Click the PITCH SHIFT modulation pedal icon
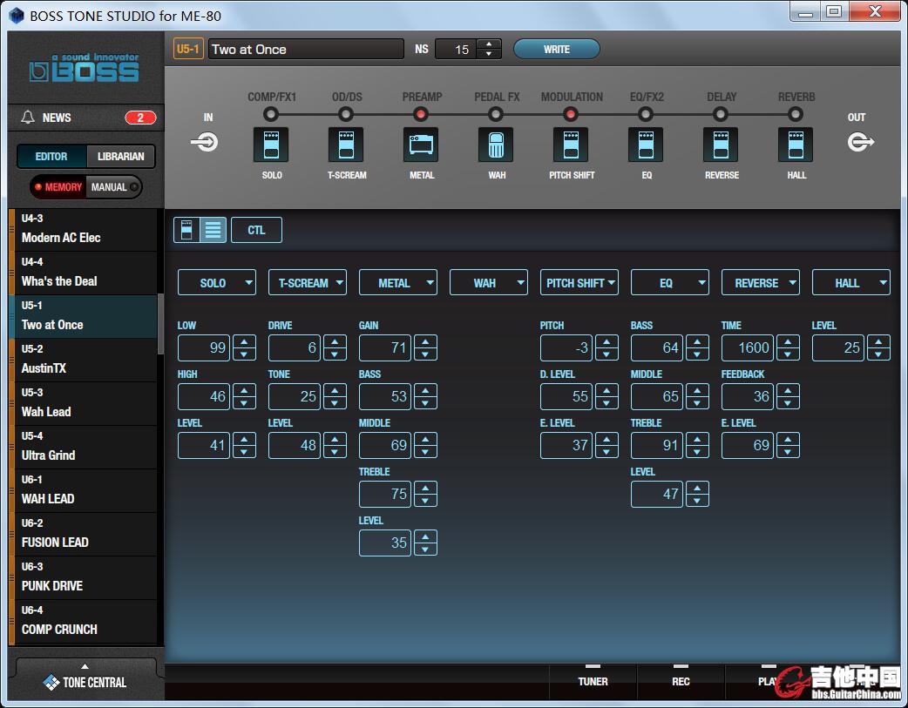908x708 pixels. 571,145
